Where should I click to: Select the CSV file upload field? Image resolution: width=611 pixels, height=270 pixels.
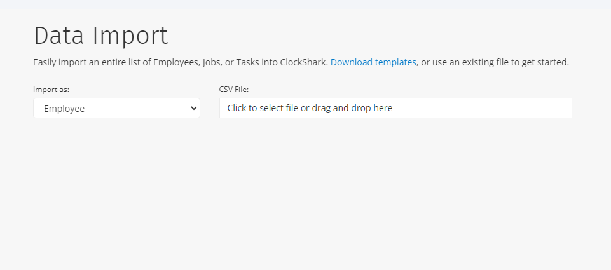coord(395,108)
